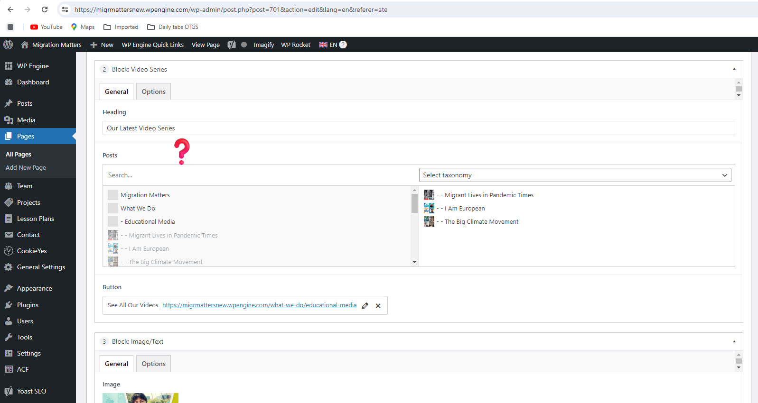Image resolution: width=758 pixels, height=403 pixels.
Task: Open Media library in sidebar
Action: click(x=38, y=120)
